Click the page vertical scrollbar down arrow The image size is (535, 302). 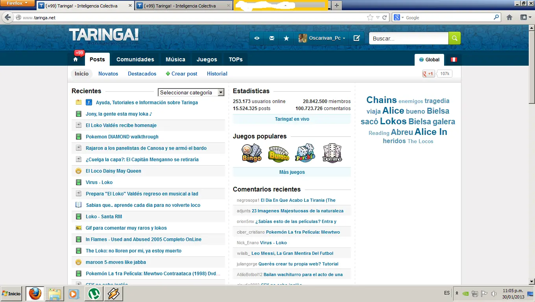[x=531, y=281]
